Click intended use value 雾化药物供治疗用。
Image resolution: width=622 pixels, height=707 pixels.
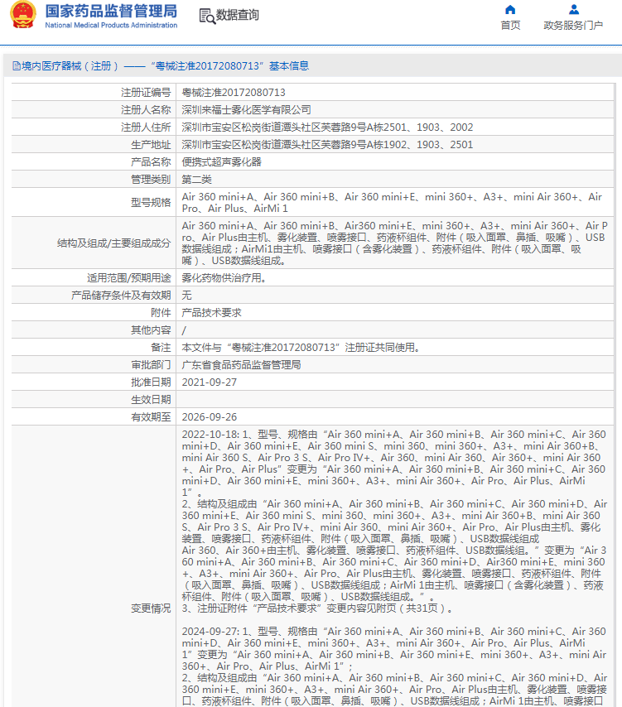pyautogui.click(x=224, y=278)
